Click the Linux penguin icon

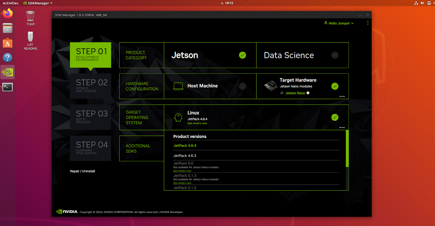coord(178,117)
